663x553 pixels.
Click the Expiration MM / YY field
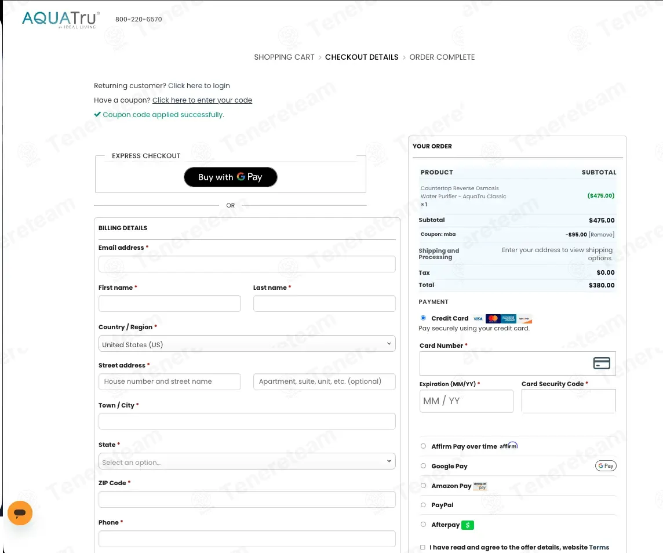coord(467,401)
